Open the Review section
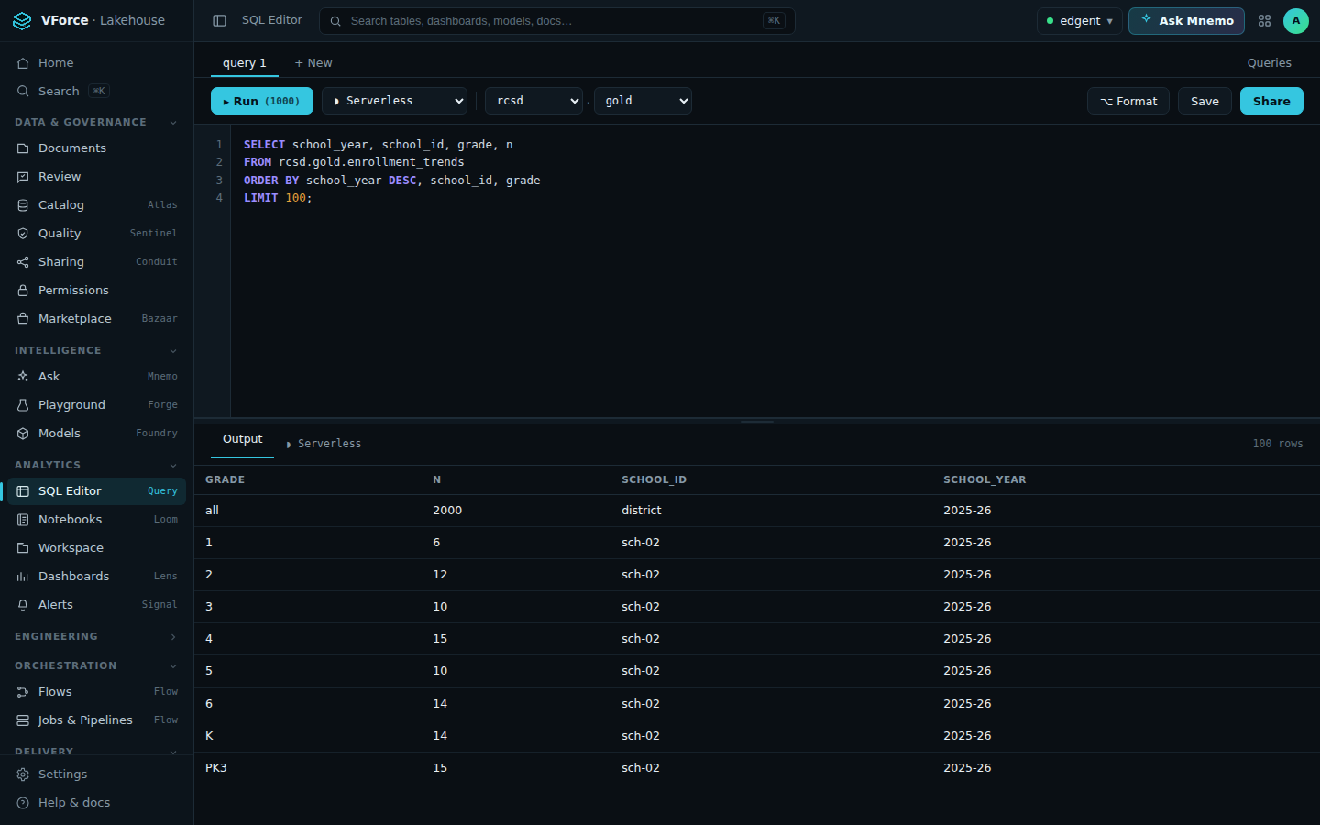The image size is (1320, 825). (x=96, y=176)
